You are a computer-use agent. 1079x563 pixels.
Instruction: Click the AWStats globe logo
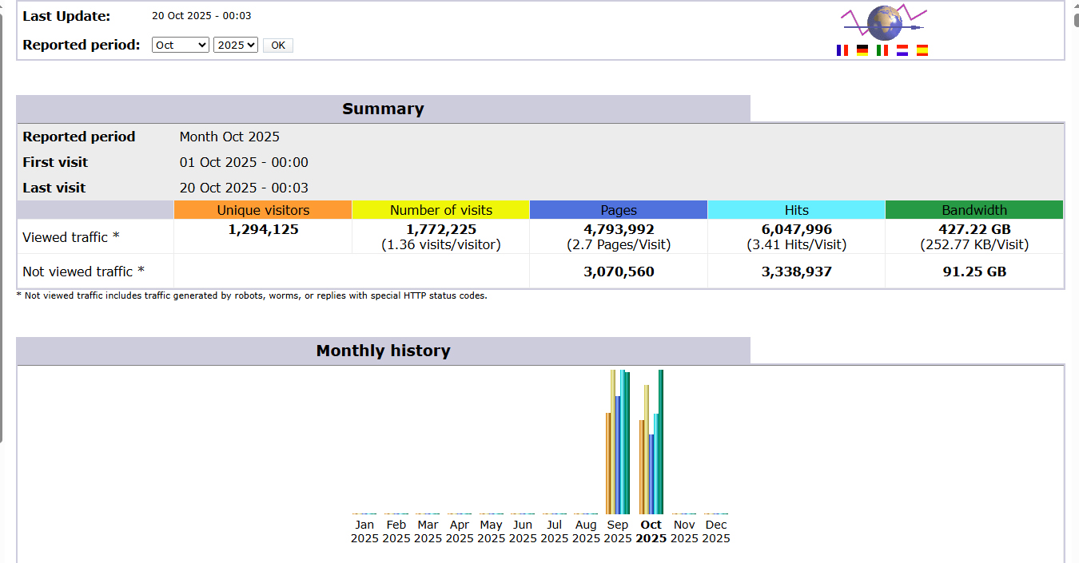tap(883, 22)
